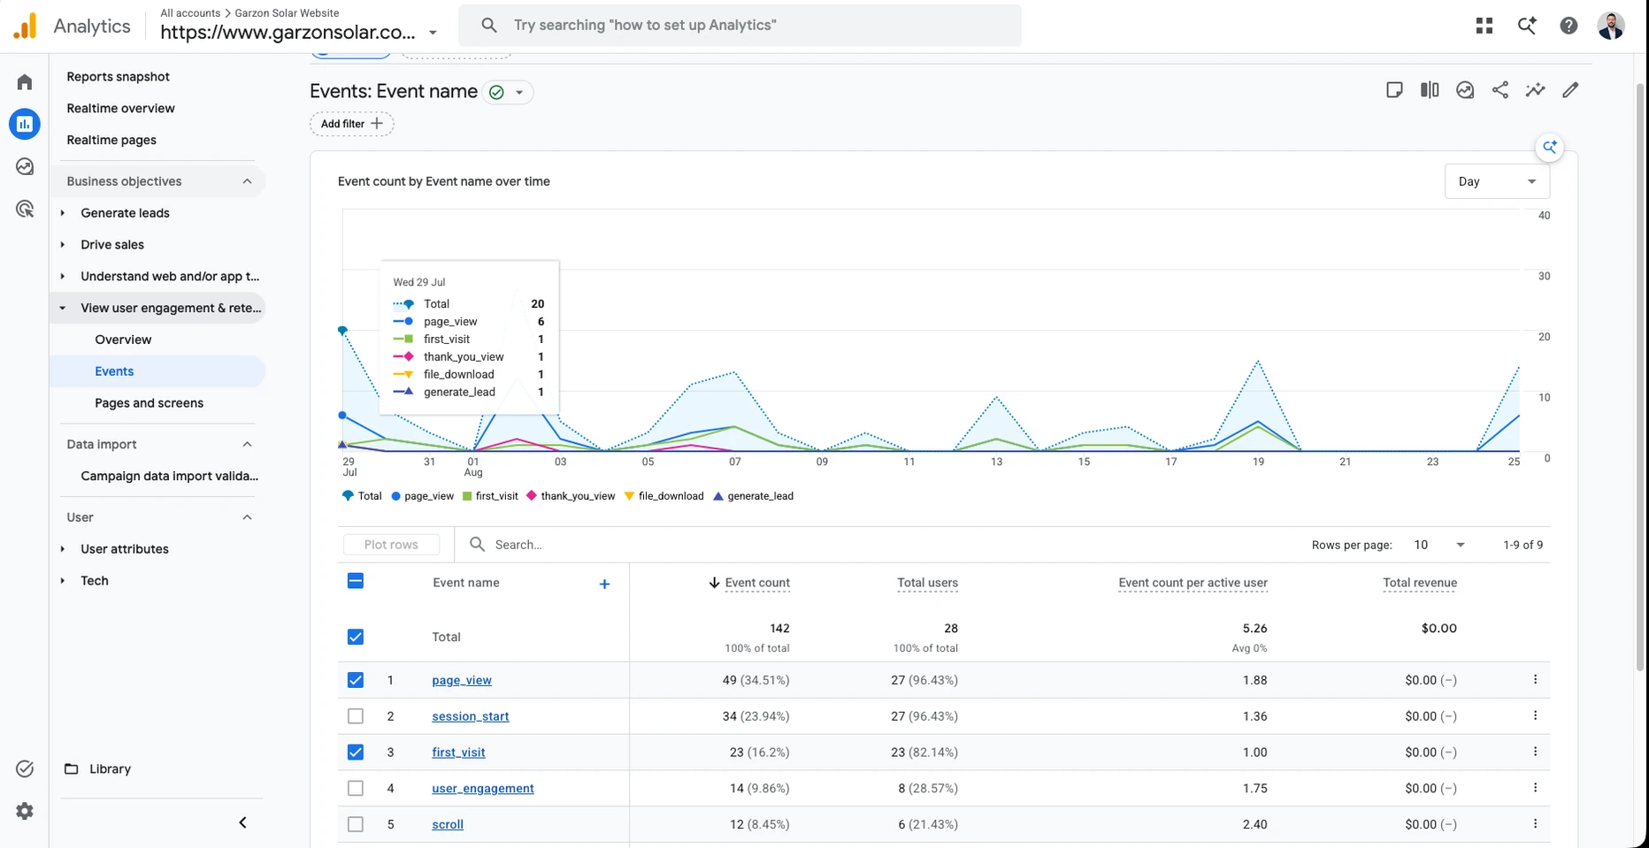Open the session_start event link
1649x848 pixels.
click(x=471, y=716)
